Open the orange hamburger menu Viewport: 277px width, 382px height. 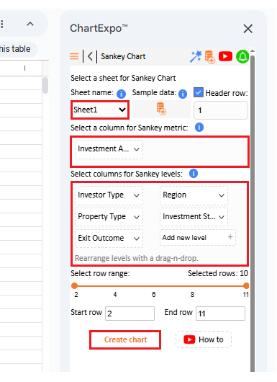pyautogui.click(x=74, y=56)
